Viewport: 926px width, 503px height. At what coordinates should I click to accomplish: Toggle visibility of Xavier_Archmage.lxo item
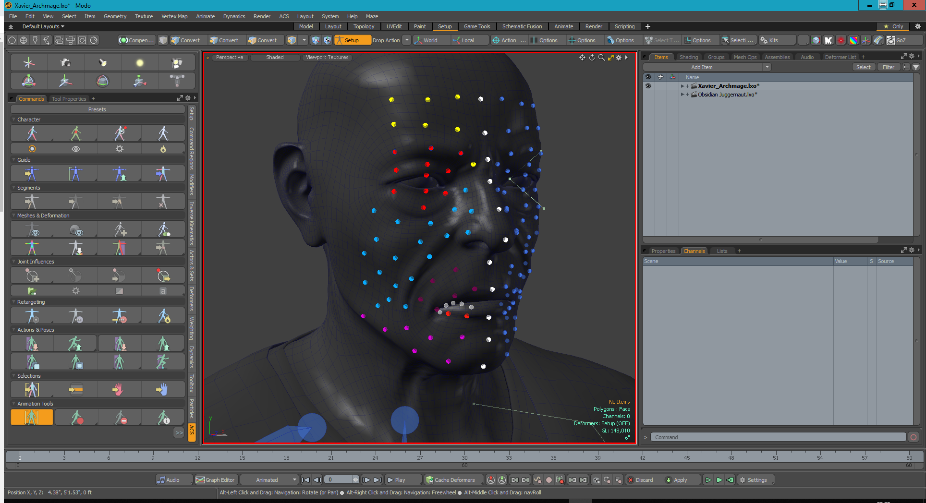tap(648, 86)
